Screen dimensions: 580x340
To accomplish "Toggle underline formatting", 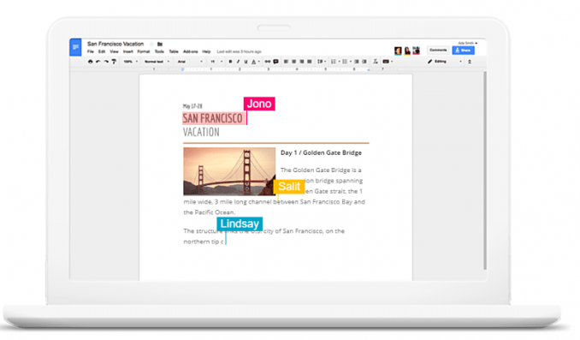I will pos(246,62).
